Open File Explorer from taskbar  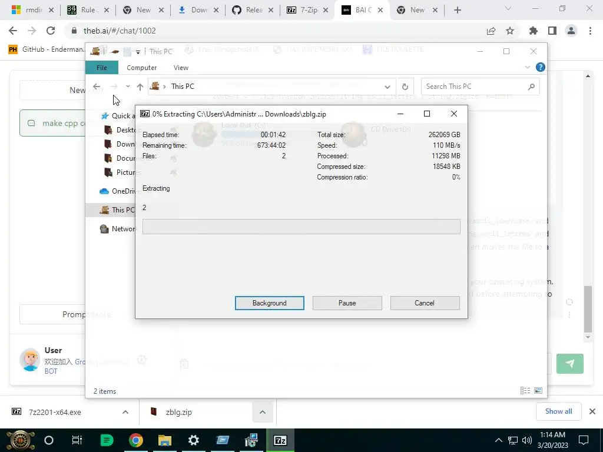pos(165,440)
